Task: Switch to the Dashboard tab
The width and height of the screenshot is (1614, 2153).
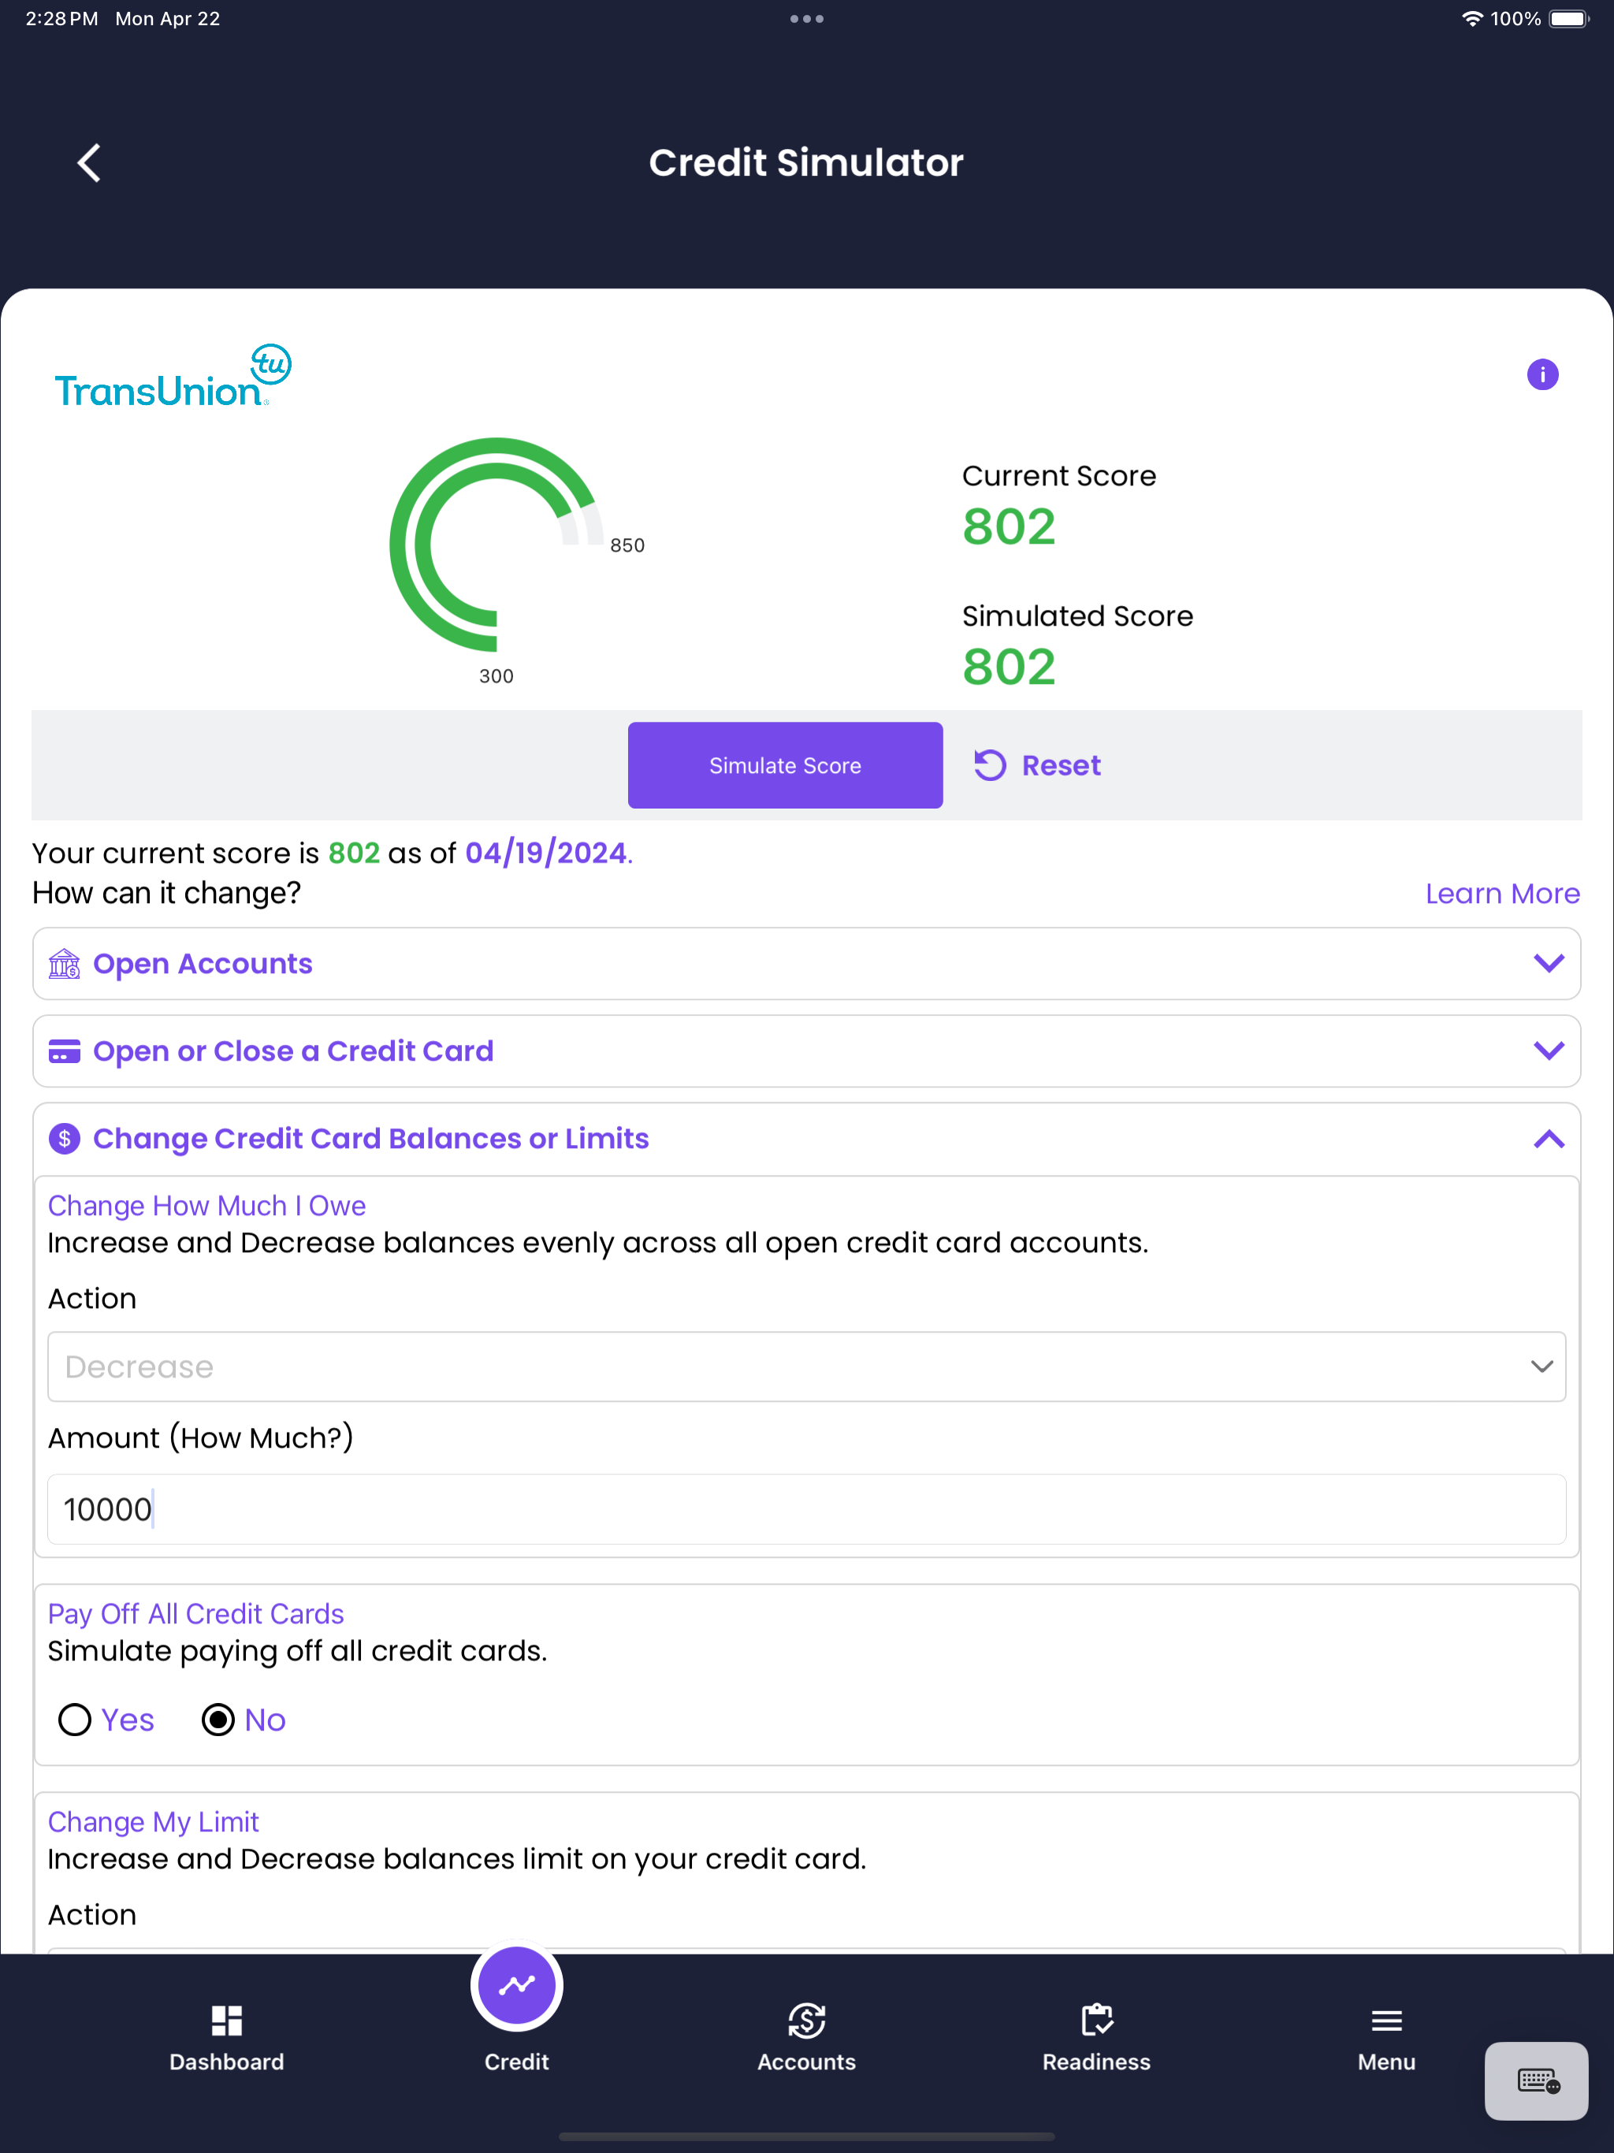Action: click(227, 2036)
